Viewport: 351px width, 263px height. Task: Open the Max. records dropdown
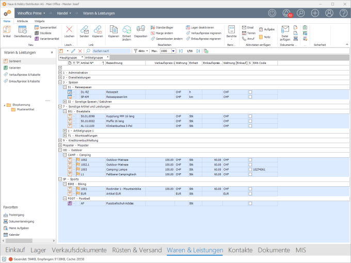click(173, 51)
